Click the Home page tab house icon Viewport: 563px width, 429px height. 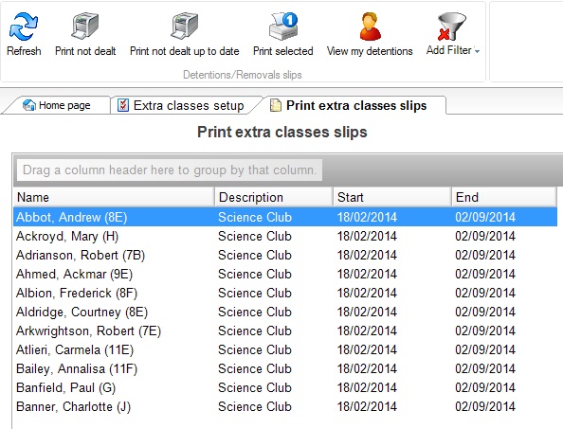tap(28, 105)
